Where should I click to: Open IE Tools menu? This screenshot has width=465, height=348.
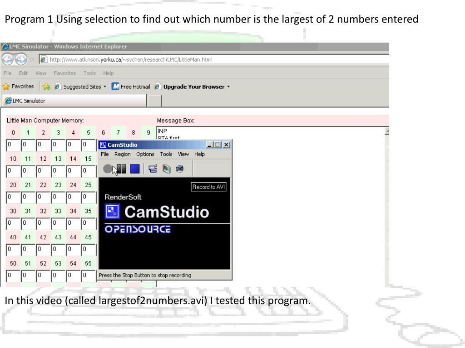[x=89, y=73]
